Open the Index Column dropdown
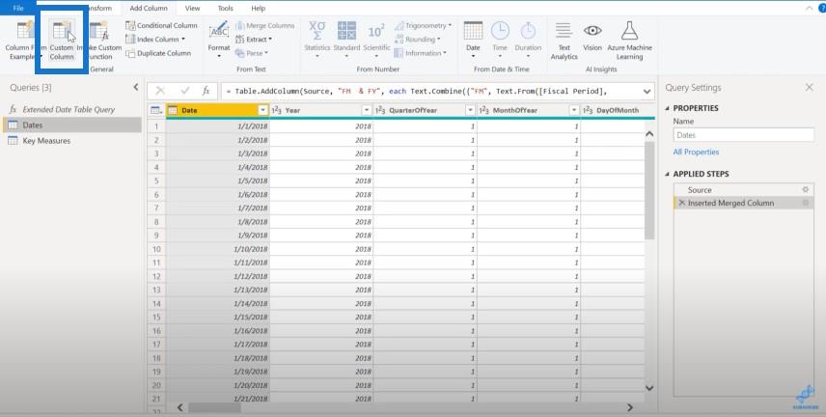The width and height of the screenshot is (826, 417). (155, 39)
